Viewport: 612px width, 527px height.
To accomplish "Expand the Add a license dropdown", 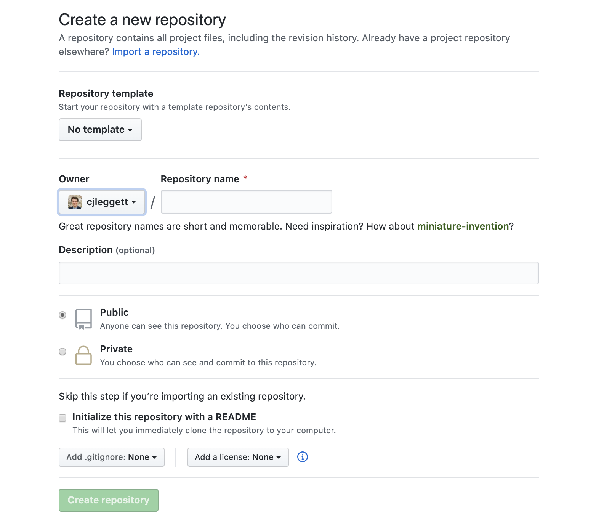I will [238, 457].
